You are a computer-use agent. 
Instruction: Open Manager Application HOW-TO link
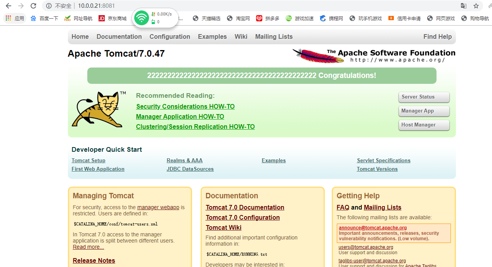coord(180,116)
